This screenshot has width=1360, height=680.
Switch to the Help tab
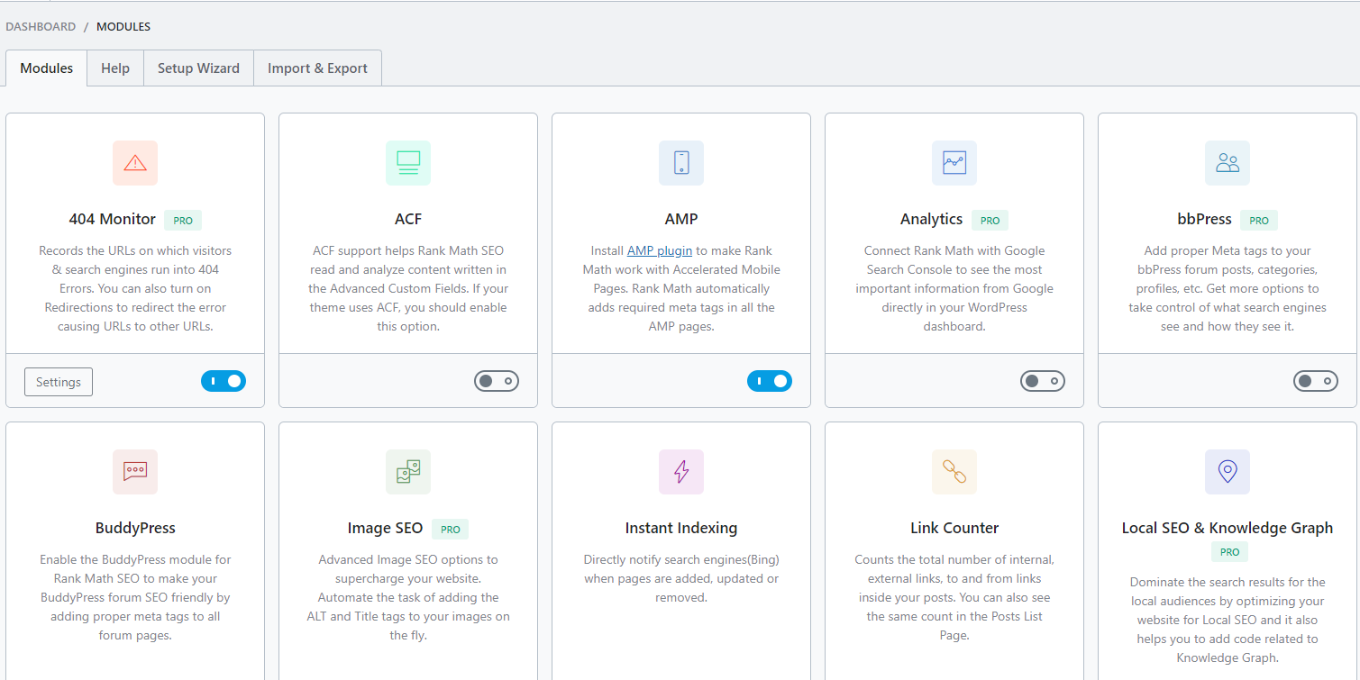click(x=115, y=68)
